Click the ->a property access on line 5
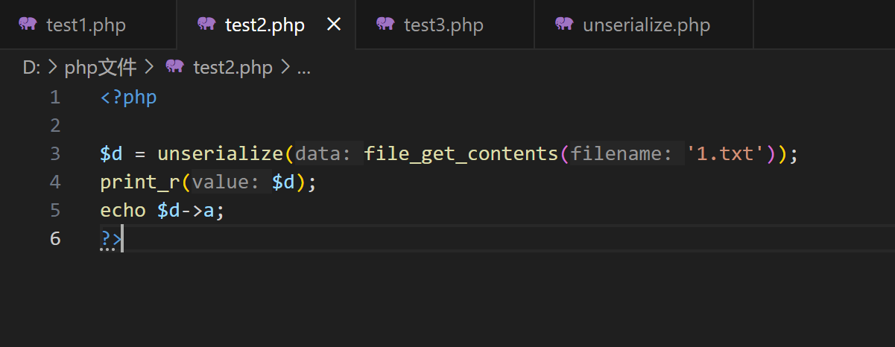This screenshot has width=895, height=347. tap(197, 211)
